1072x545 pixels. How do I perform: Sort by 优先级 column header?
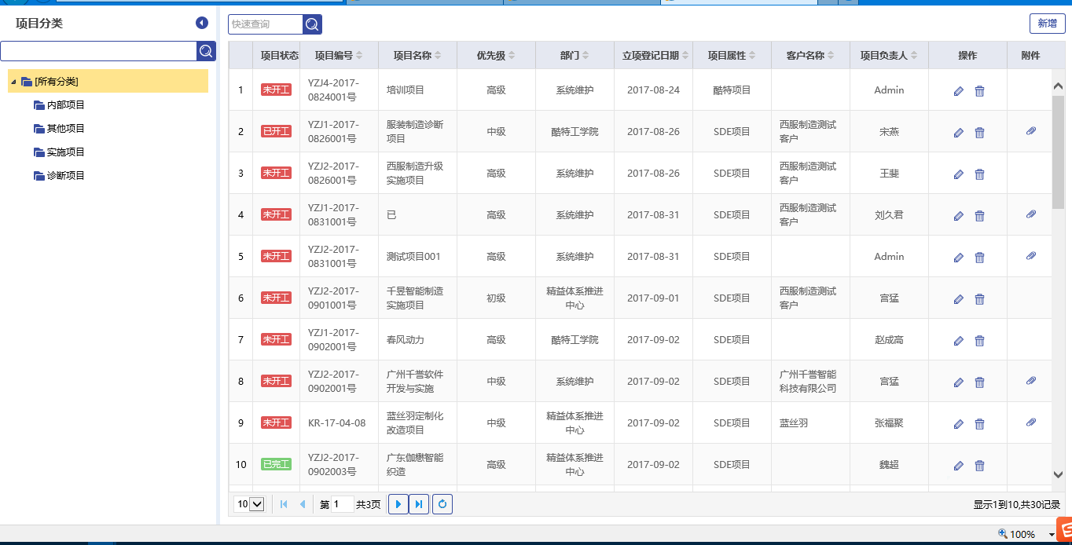[495, 56]
